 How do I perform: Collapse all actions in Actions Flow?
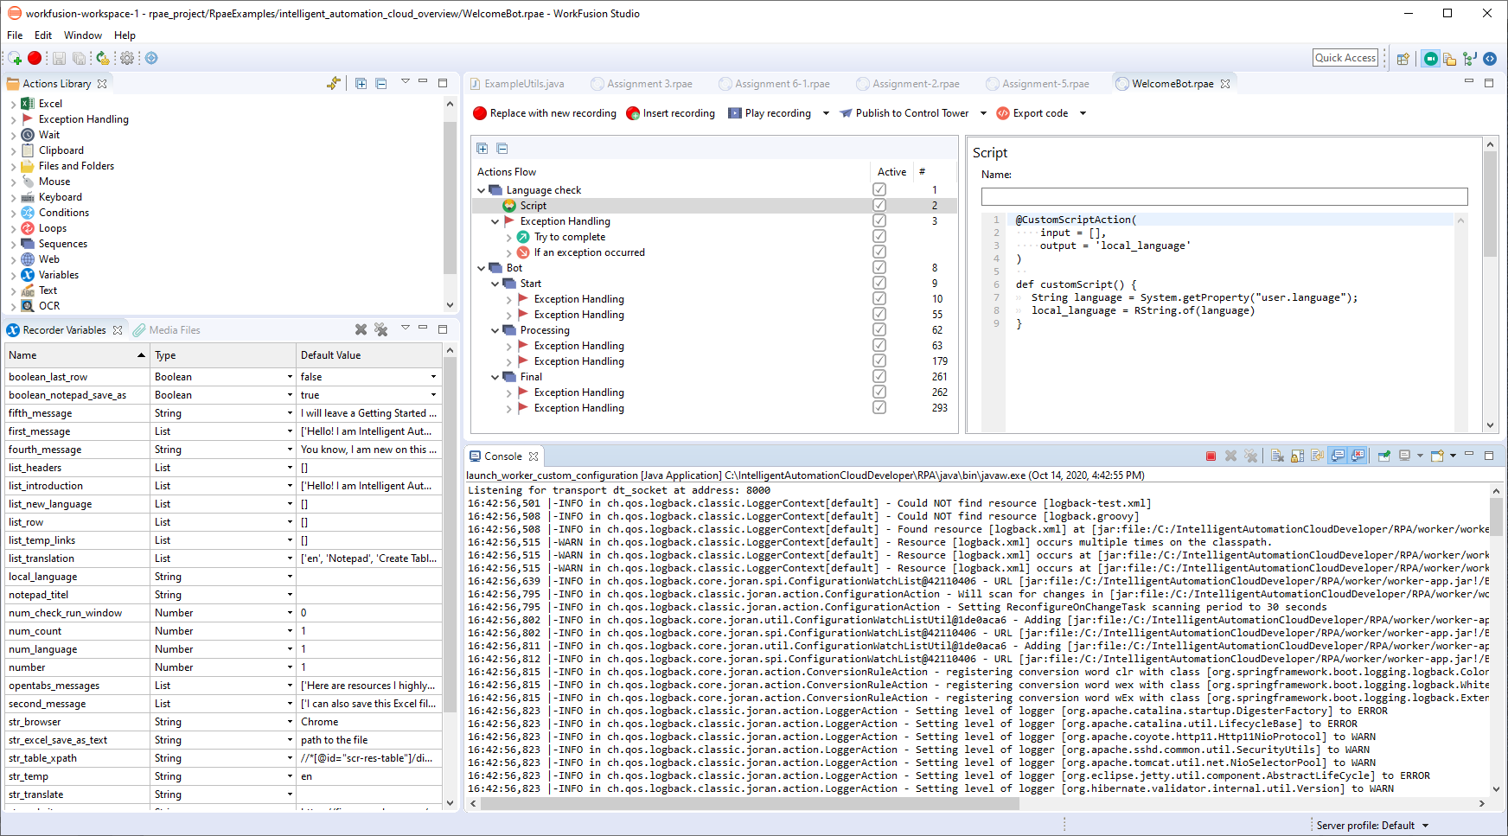[502, 148]
